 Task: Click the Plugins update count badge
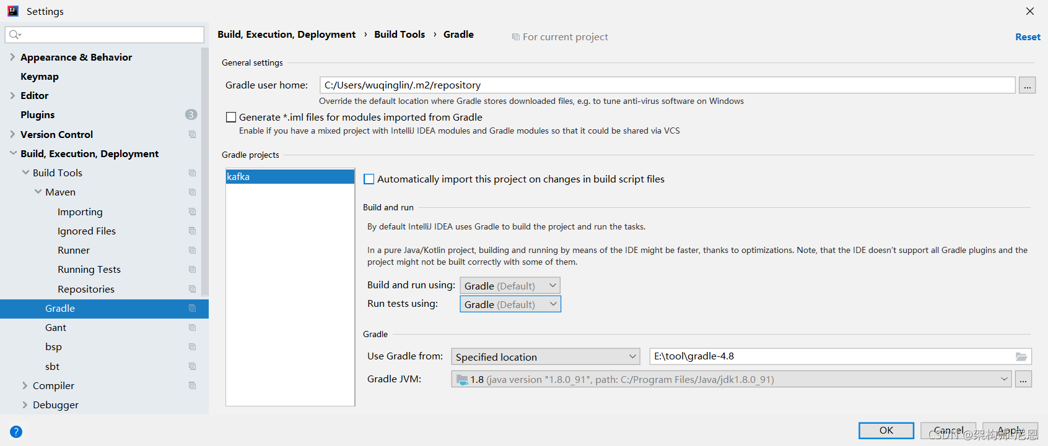(x=191, y=114)
